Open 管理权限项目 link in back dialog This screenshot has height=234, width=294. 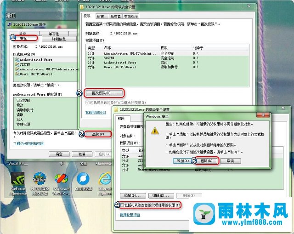[x=96, y=112]
